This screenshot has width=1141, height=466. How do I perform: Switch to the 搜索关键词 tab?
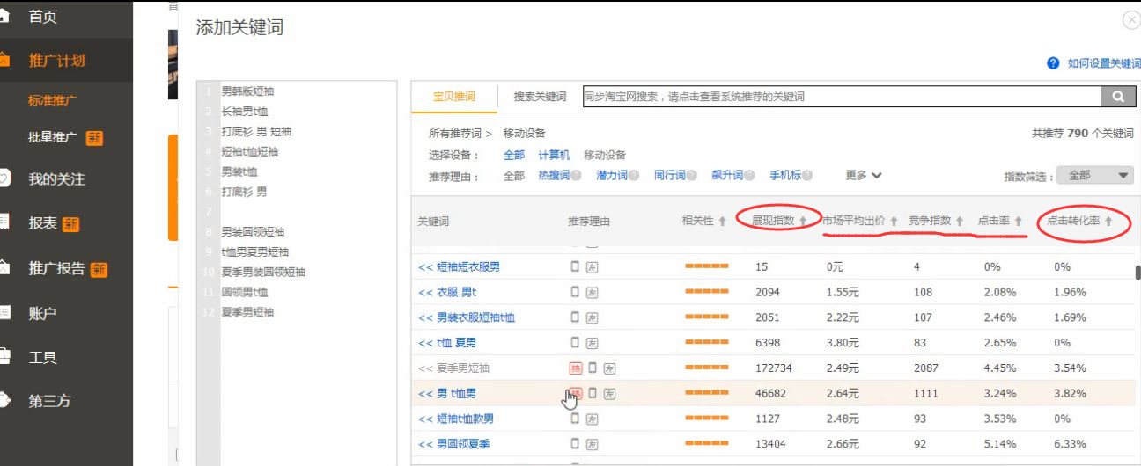click(540, 97)
